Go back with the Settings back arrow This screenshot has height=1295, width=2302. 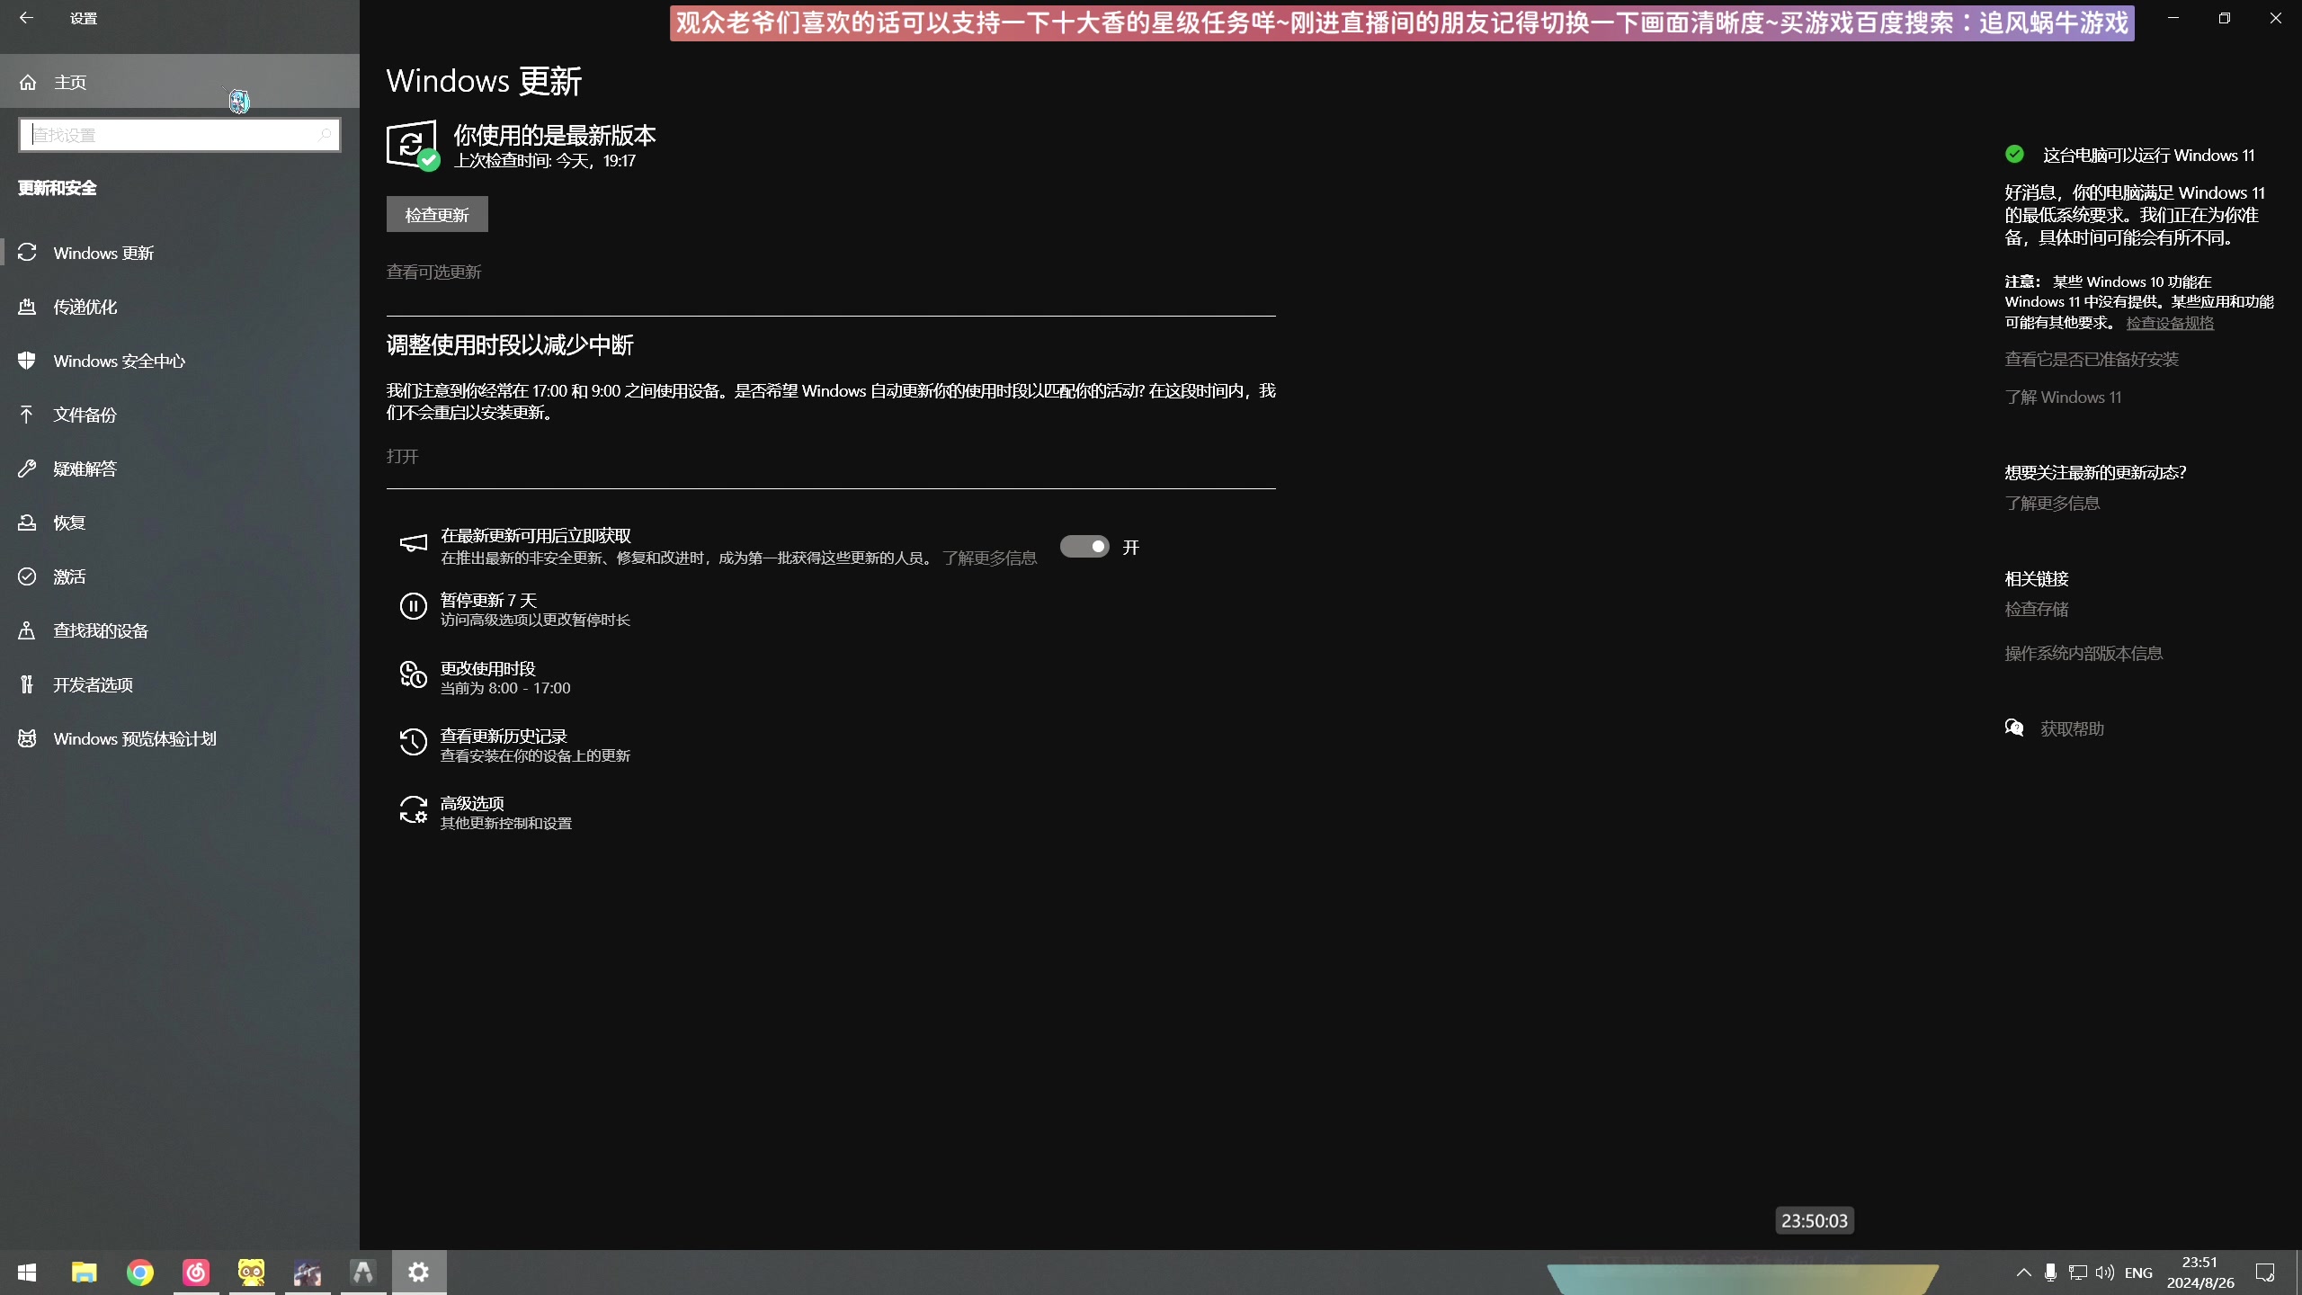[x=26, y=17]
